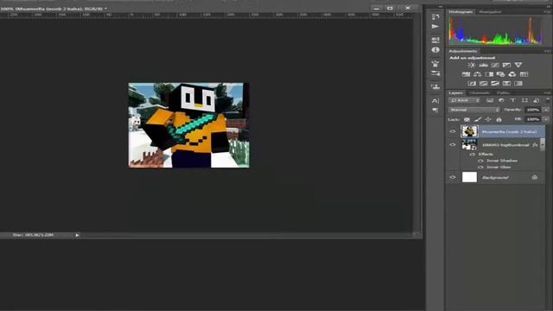Add a Photo Filter adjustment
The width and height of the screenshot is (553, 311).
pos(500,74)
